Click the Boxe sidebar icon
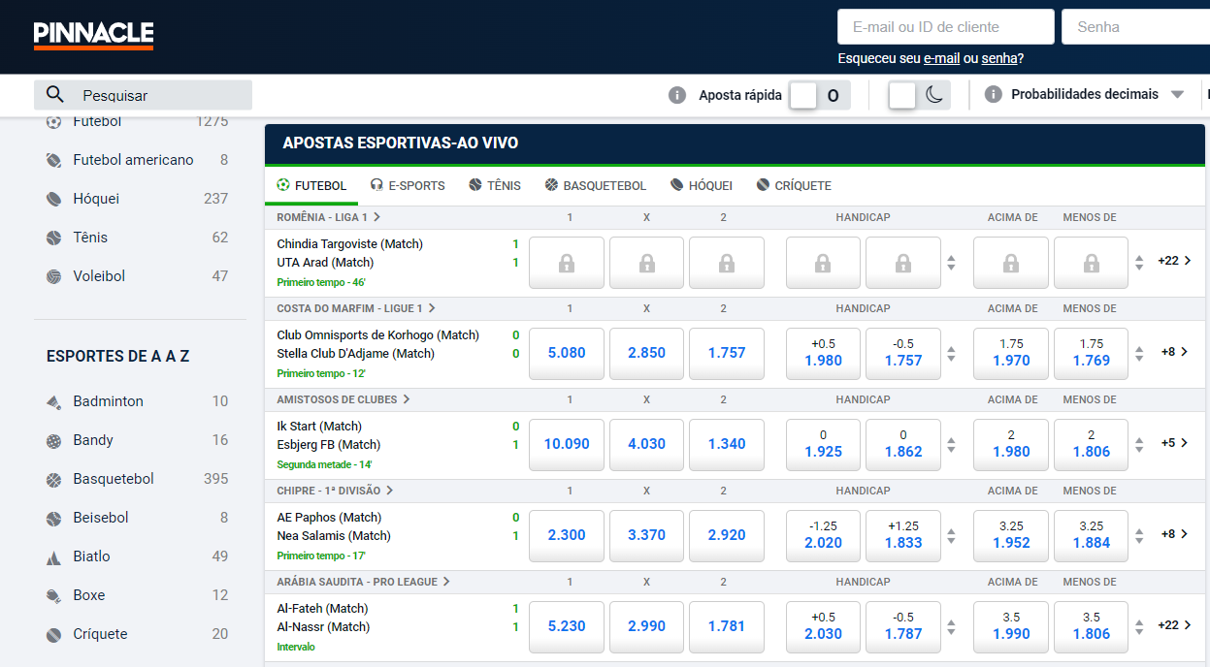This screenshot has height=667, width=1210. coord(53,595)
